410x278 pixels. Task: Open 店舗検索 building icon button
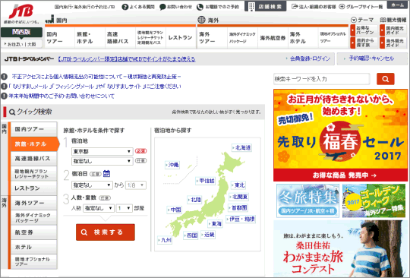266,7
